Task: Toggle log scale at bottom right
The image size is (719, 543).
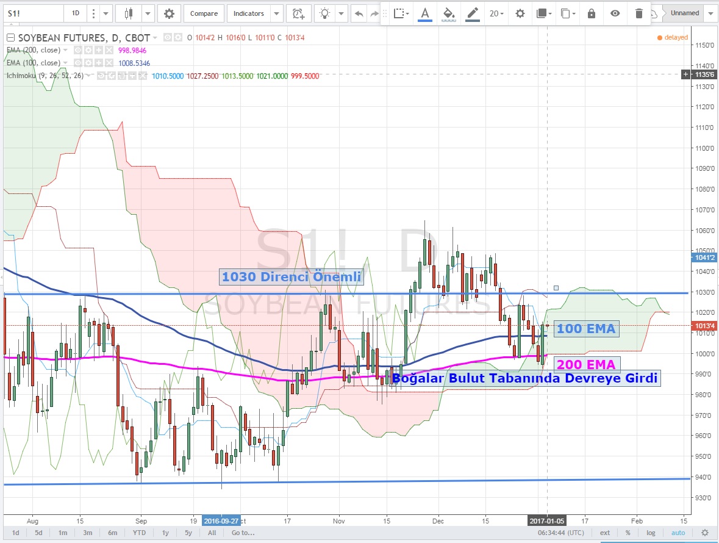Action: pyautogui.click(x=651, y=533)
